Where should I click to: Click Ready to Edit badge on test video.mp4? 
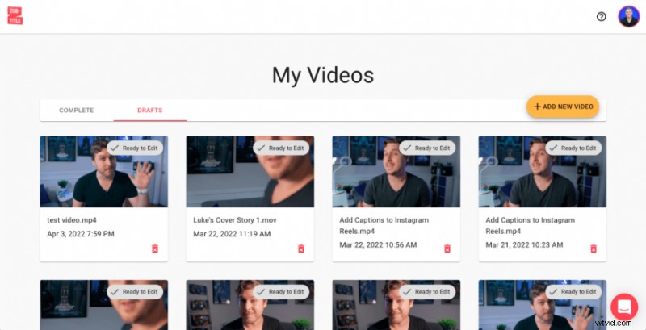tap(135, 148)
